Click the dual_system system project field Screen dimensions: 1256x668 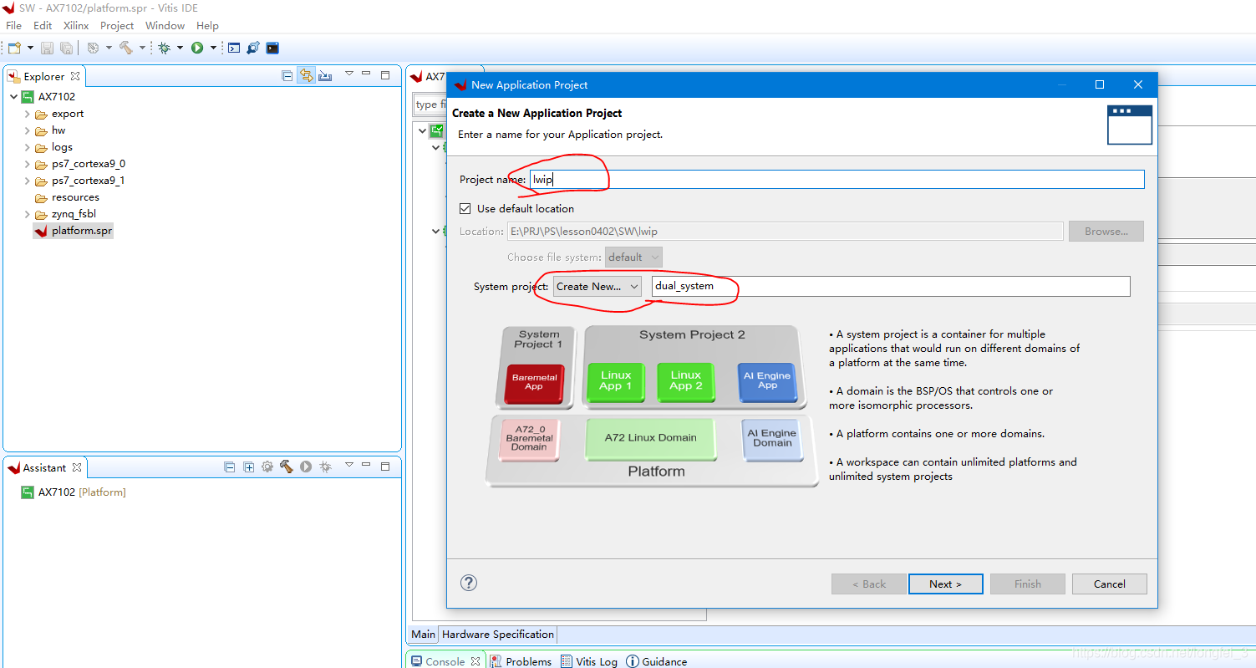[x=891, y=286]
